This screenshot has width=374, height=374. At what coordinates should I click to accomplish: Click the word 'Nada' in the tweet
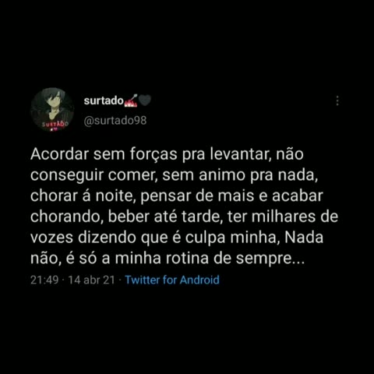[304, 237]
